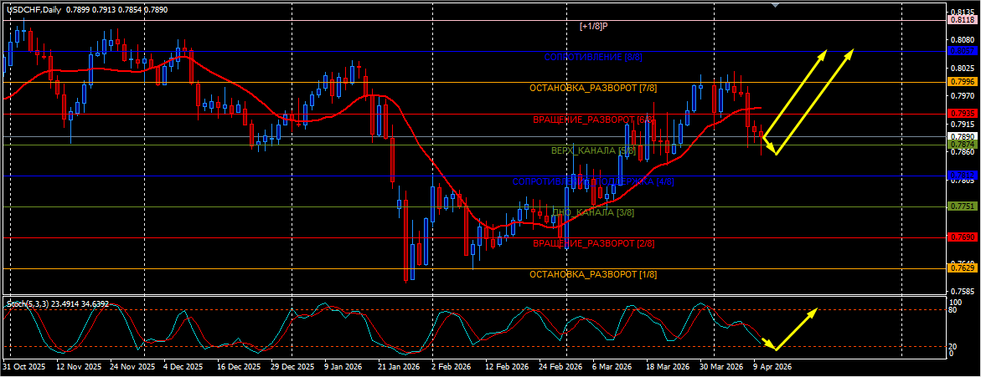Click the 0.8118 price tag on axis
The height and width of the screenshot is (377, 981).
963,20
